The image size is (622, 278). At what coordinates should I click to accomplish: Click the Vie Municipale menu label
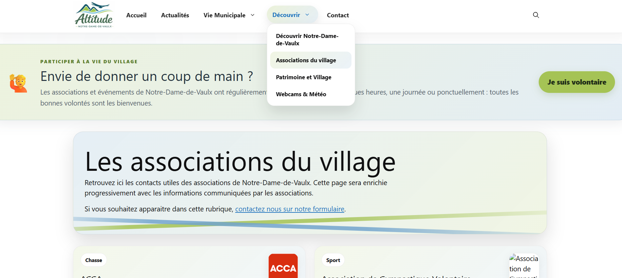(x=224, y=15)
